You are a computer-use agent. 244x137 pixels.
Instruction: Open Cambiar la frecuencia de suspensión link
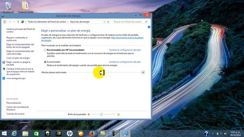coord(20,72)
